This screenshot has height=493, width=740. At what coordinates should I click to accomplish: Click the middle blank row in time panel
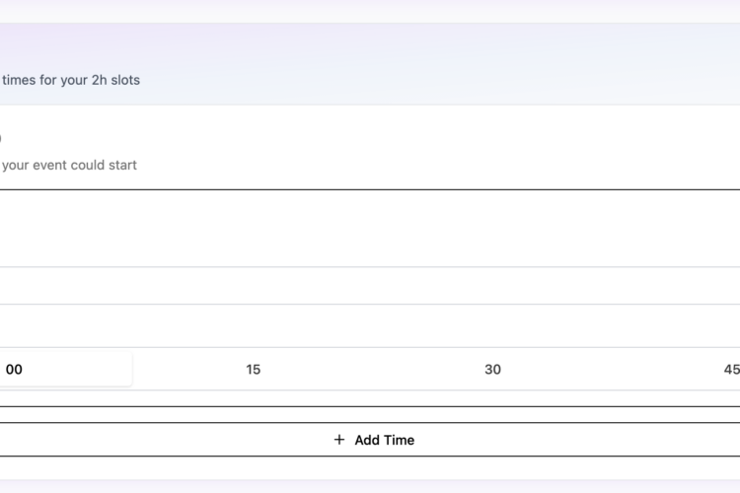point(370,285)
